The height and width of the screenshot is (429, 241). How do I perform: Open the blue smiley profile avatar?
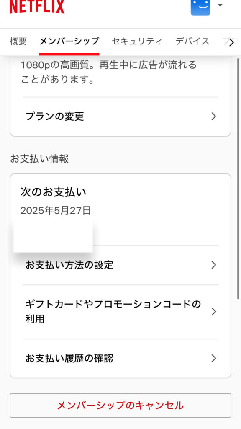point(200,8)
